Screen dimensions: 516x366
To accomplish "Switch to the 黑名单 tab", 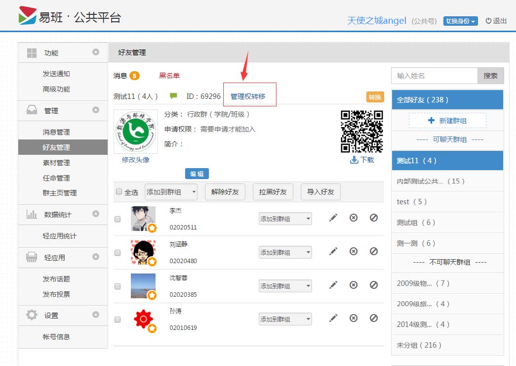I will (x=169, y=76).
